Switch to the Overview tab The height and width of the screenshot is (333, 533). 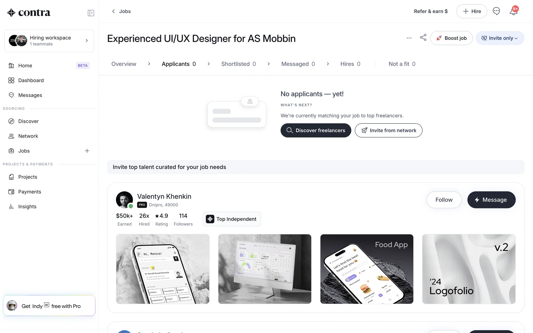124,64
